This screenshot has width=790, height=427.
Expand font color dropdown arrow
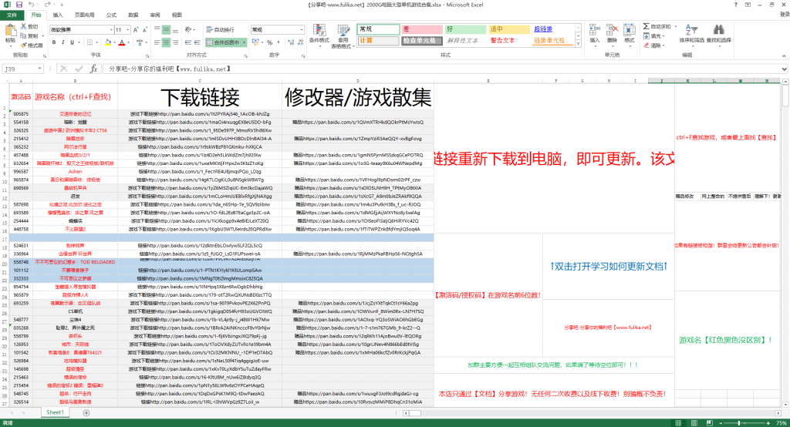pyautogui.click(x=129, y=42)
